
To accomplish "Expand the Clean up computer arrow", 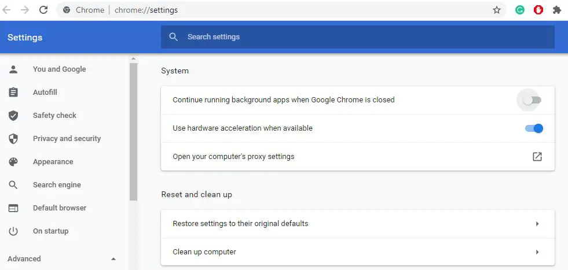I will tap(537, 252).
